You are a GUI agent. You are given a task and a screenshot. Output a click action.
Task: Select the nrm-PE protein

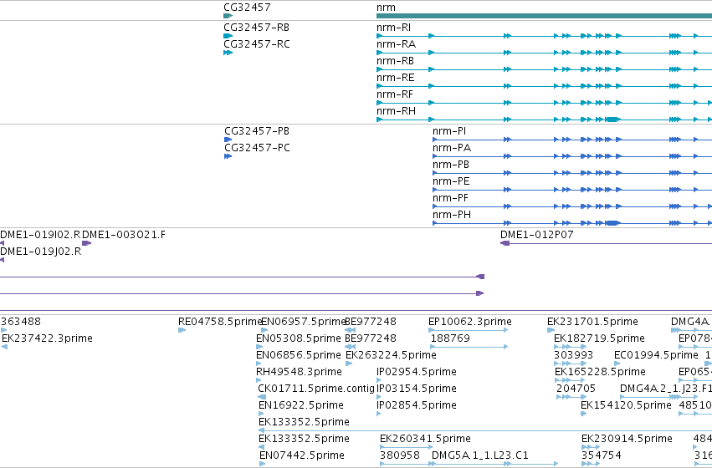click(x=451, y=181)
